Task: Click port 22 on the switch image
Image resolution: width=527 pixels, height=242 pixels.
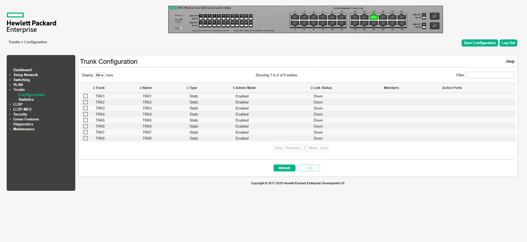Action: (392, 24)
